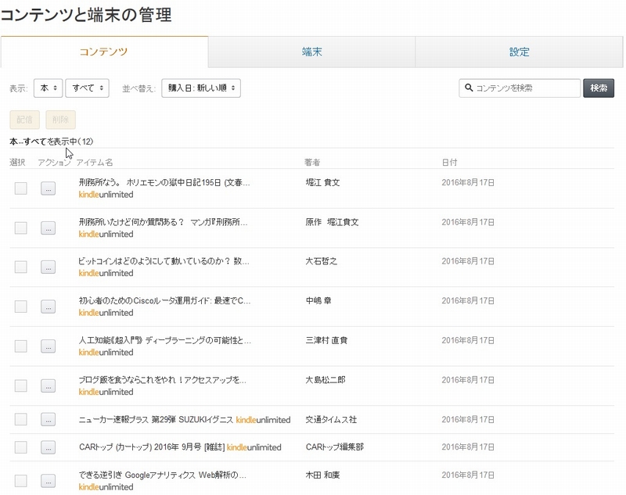Open the 購入日: 新しい順 sort dropdown
The image size is (626, 495).
pyautogui.click(x=201, y=88)
